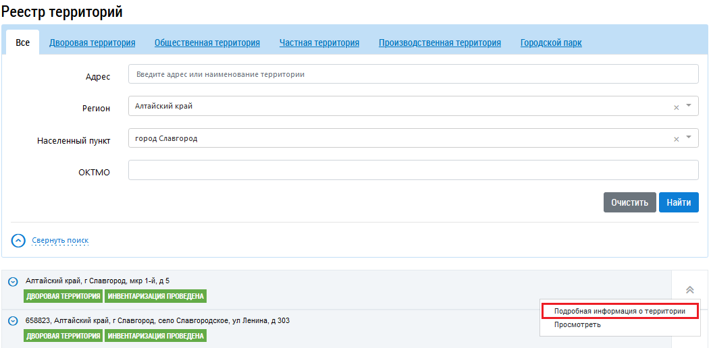Click the circular collapse search arrow icon
The height and width of the screenshot is (348, 711).
point(19,240)
